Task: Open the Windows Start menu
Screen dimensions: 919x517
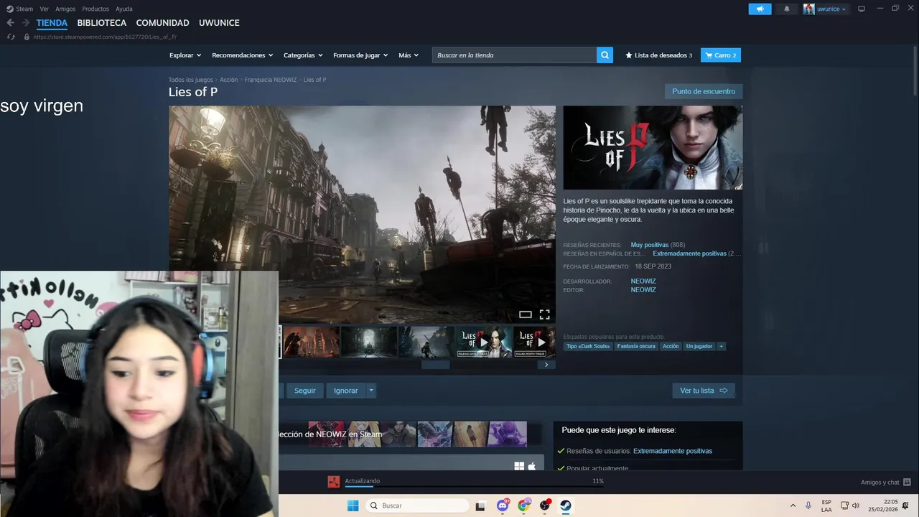Action: click(353, 506)
